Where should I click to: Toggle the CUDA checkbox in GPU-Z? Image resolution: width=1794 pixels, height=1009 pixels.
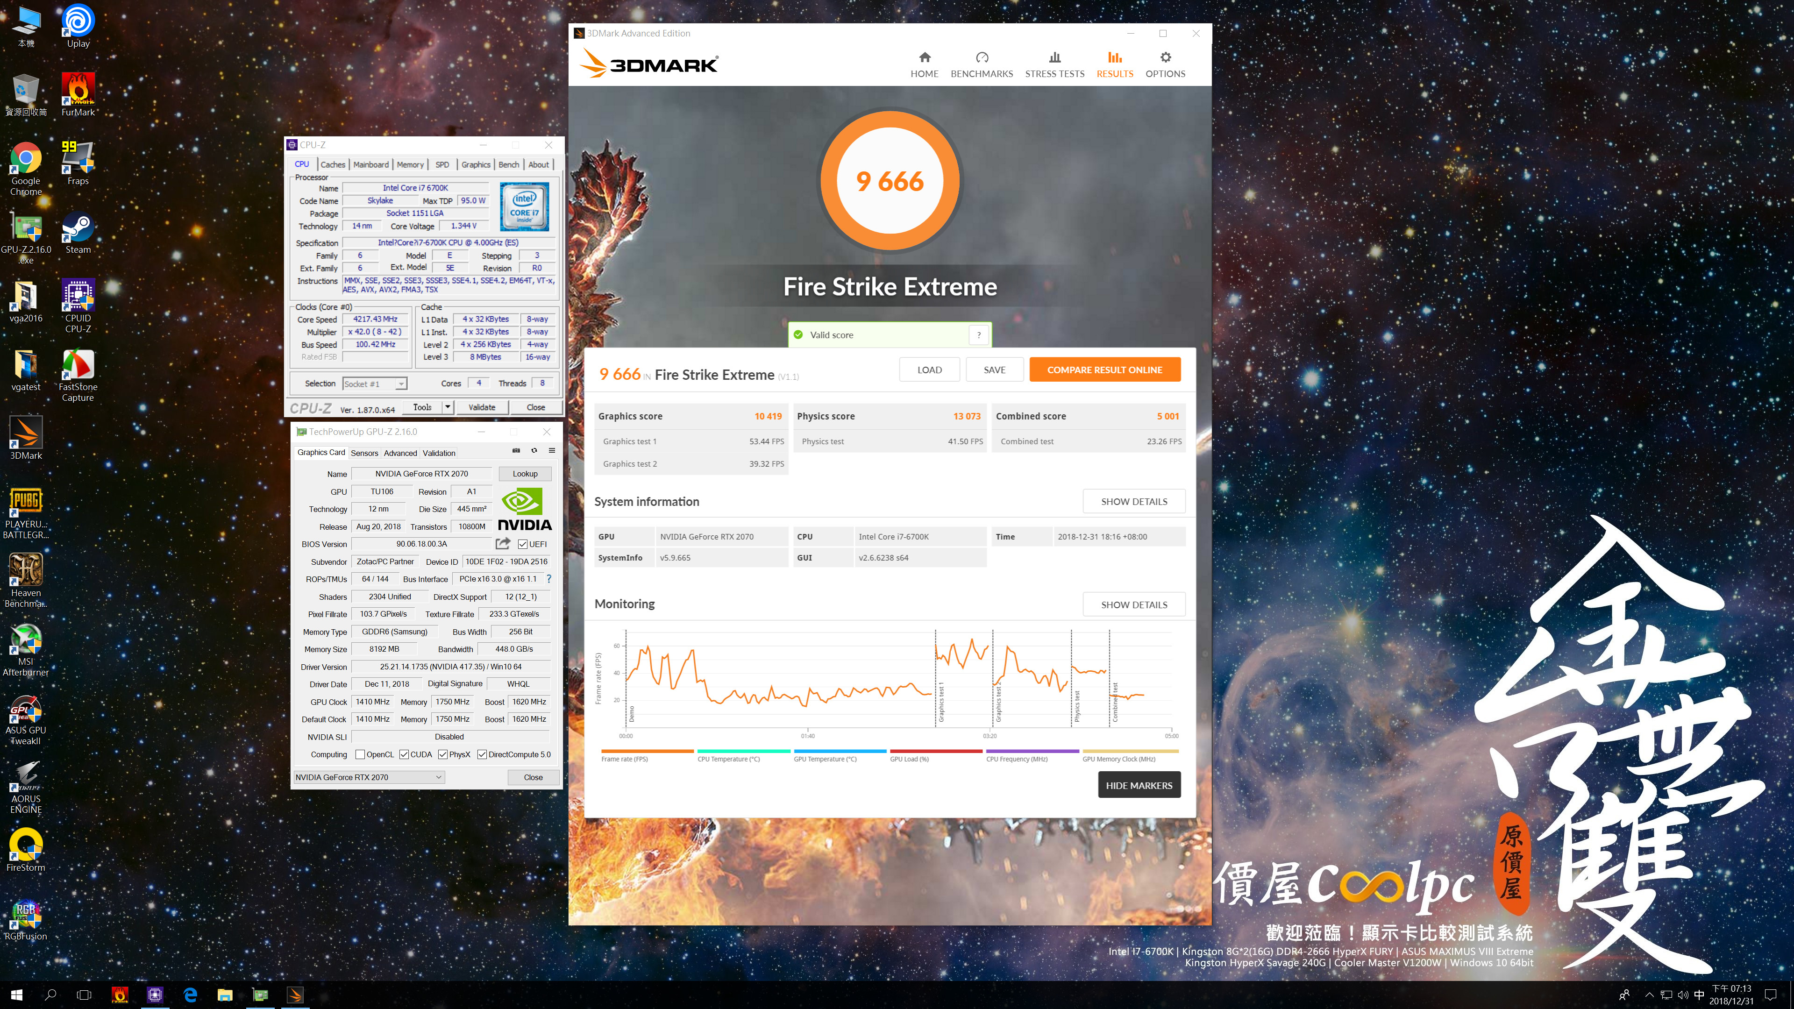[404, 754]
